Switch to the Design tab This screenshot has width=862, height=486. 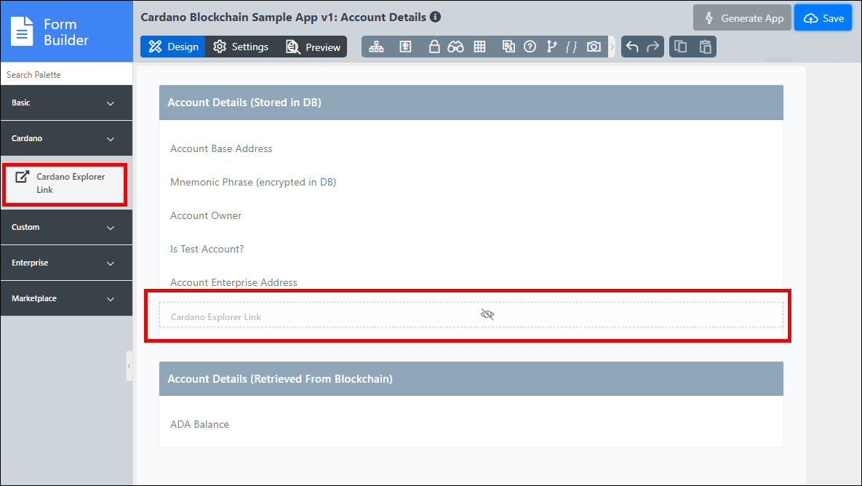click(172, 47)
